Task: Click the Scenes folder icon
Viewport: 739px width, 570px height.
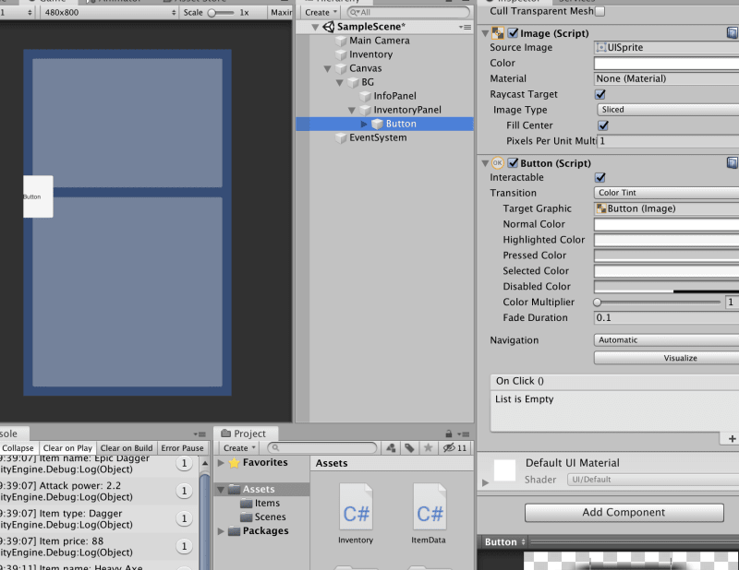Action: point(247,517)
